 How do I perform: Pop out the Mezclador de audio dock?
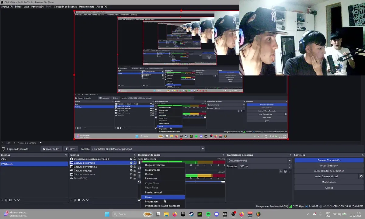tap(223, 155)
